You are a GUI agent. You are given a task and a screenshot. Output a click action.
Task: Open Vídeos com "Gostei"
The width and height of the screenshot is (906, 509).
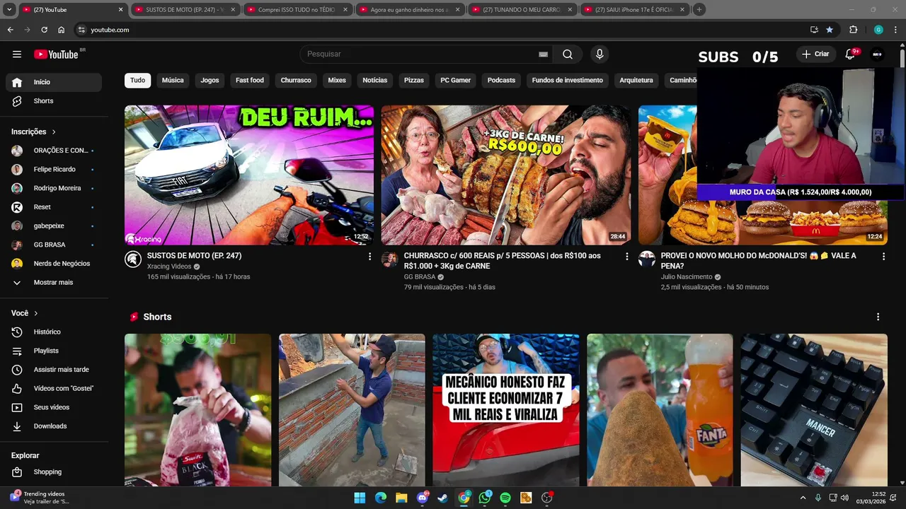54,389
